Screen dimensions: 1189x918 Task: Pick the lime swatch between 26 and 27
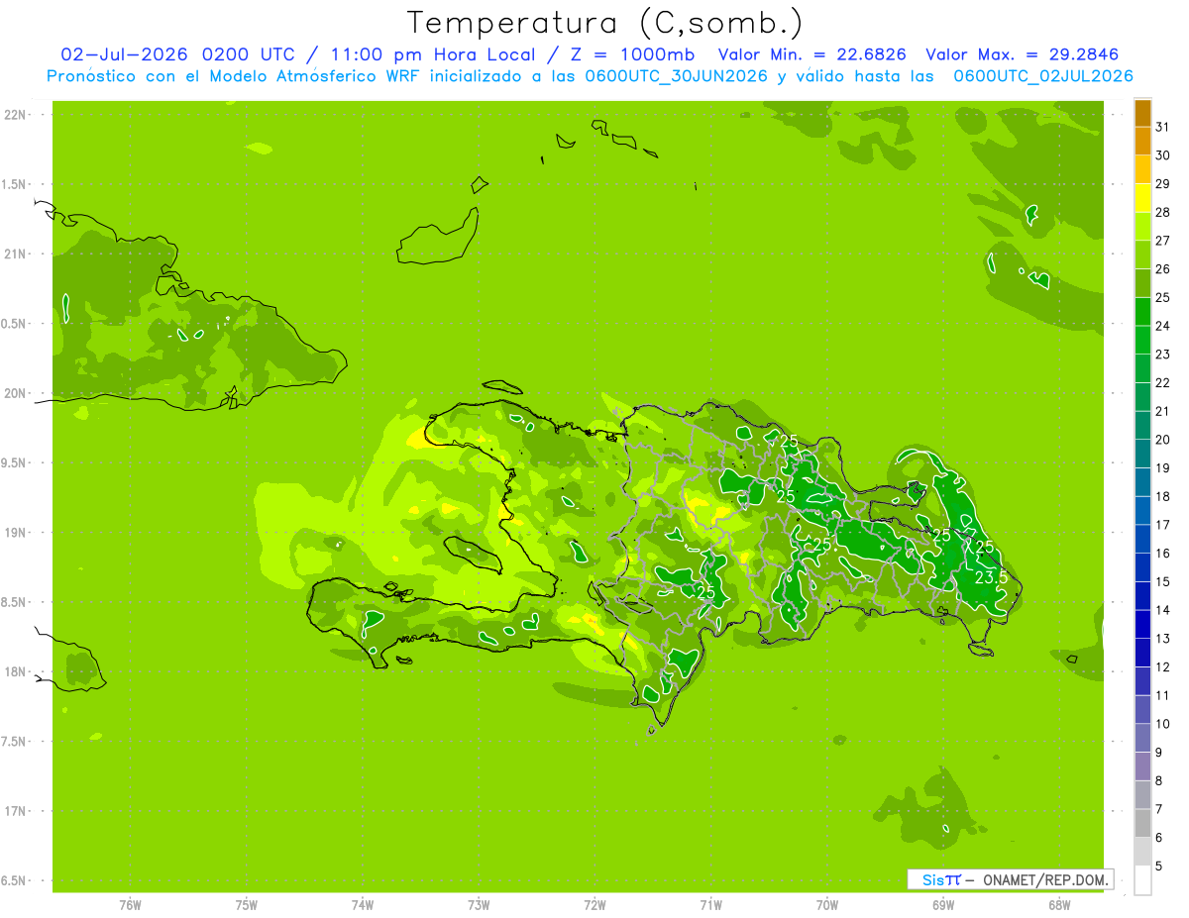(x=1142, y=255)
